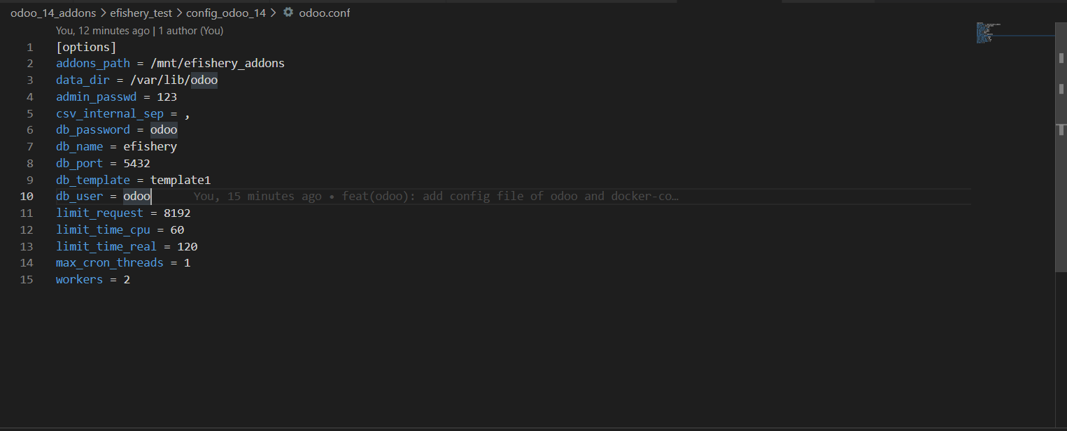
Task: Click the db_port value 5432
Action: tap(136, 162)
